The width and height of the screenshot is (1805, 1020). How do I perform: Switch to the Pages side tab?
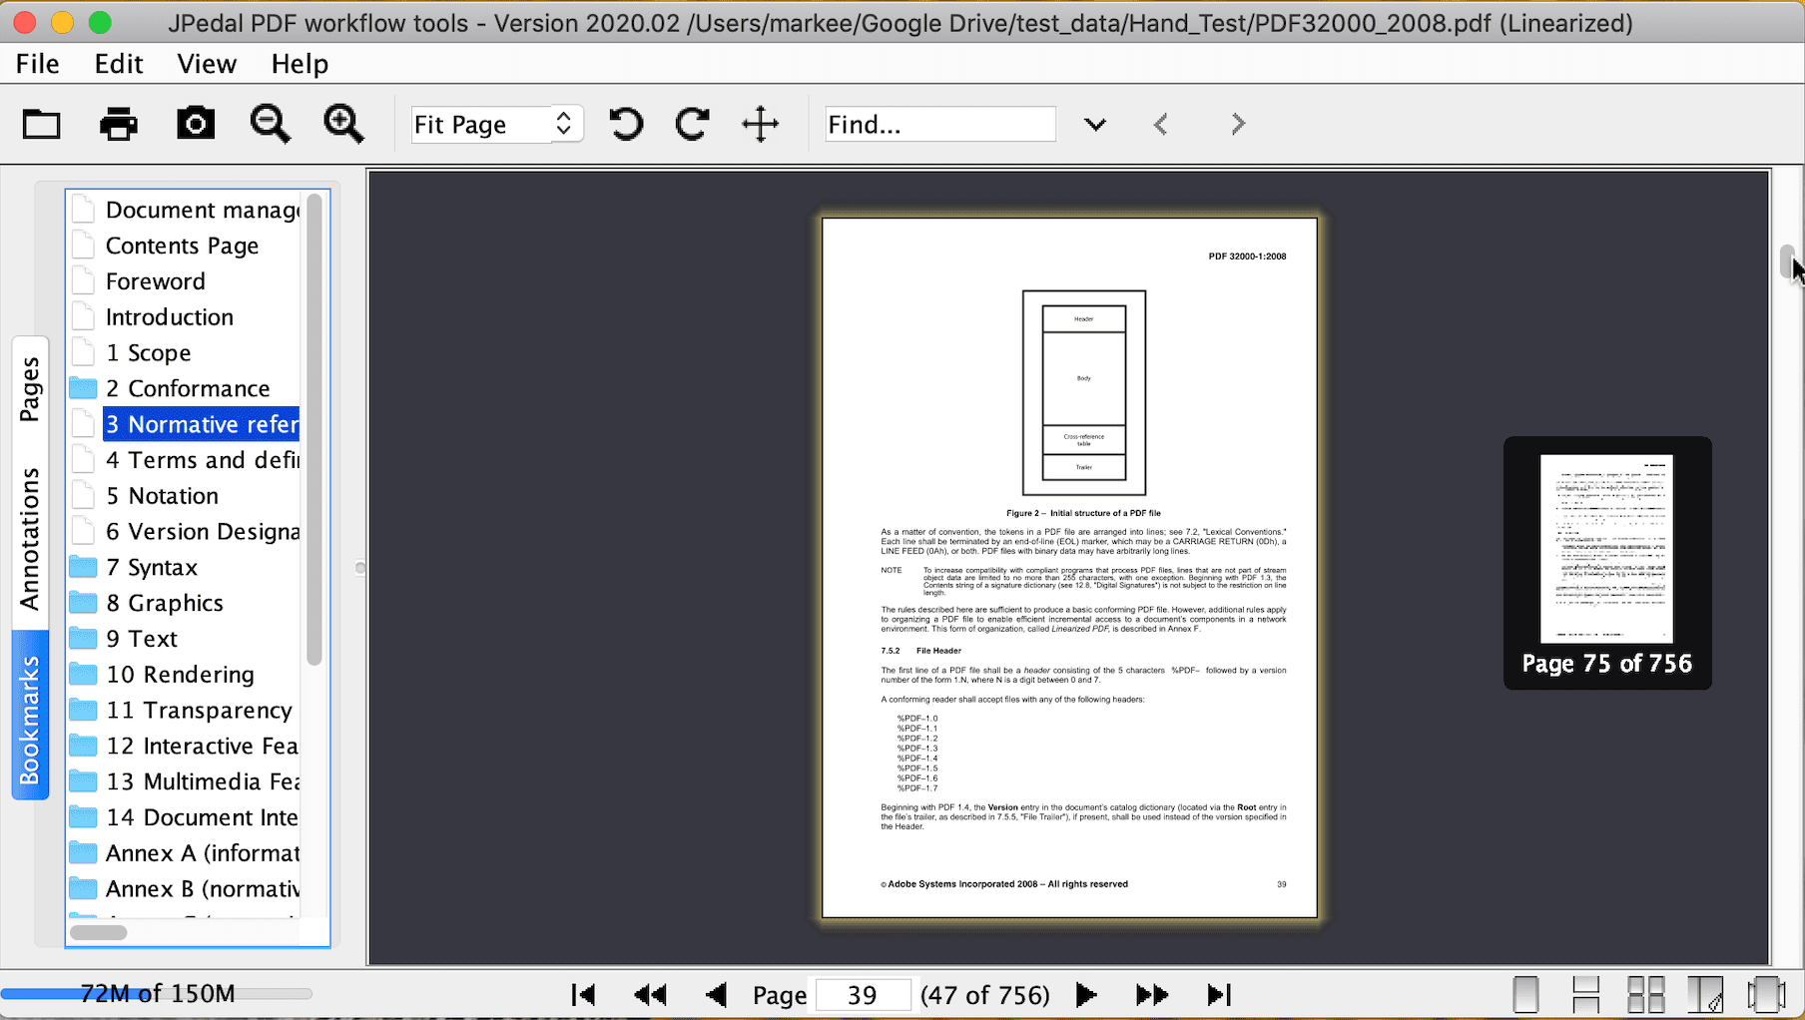[x=30, y=388]
